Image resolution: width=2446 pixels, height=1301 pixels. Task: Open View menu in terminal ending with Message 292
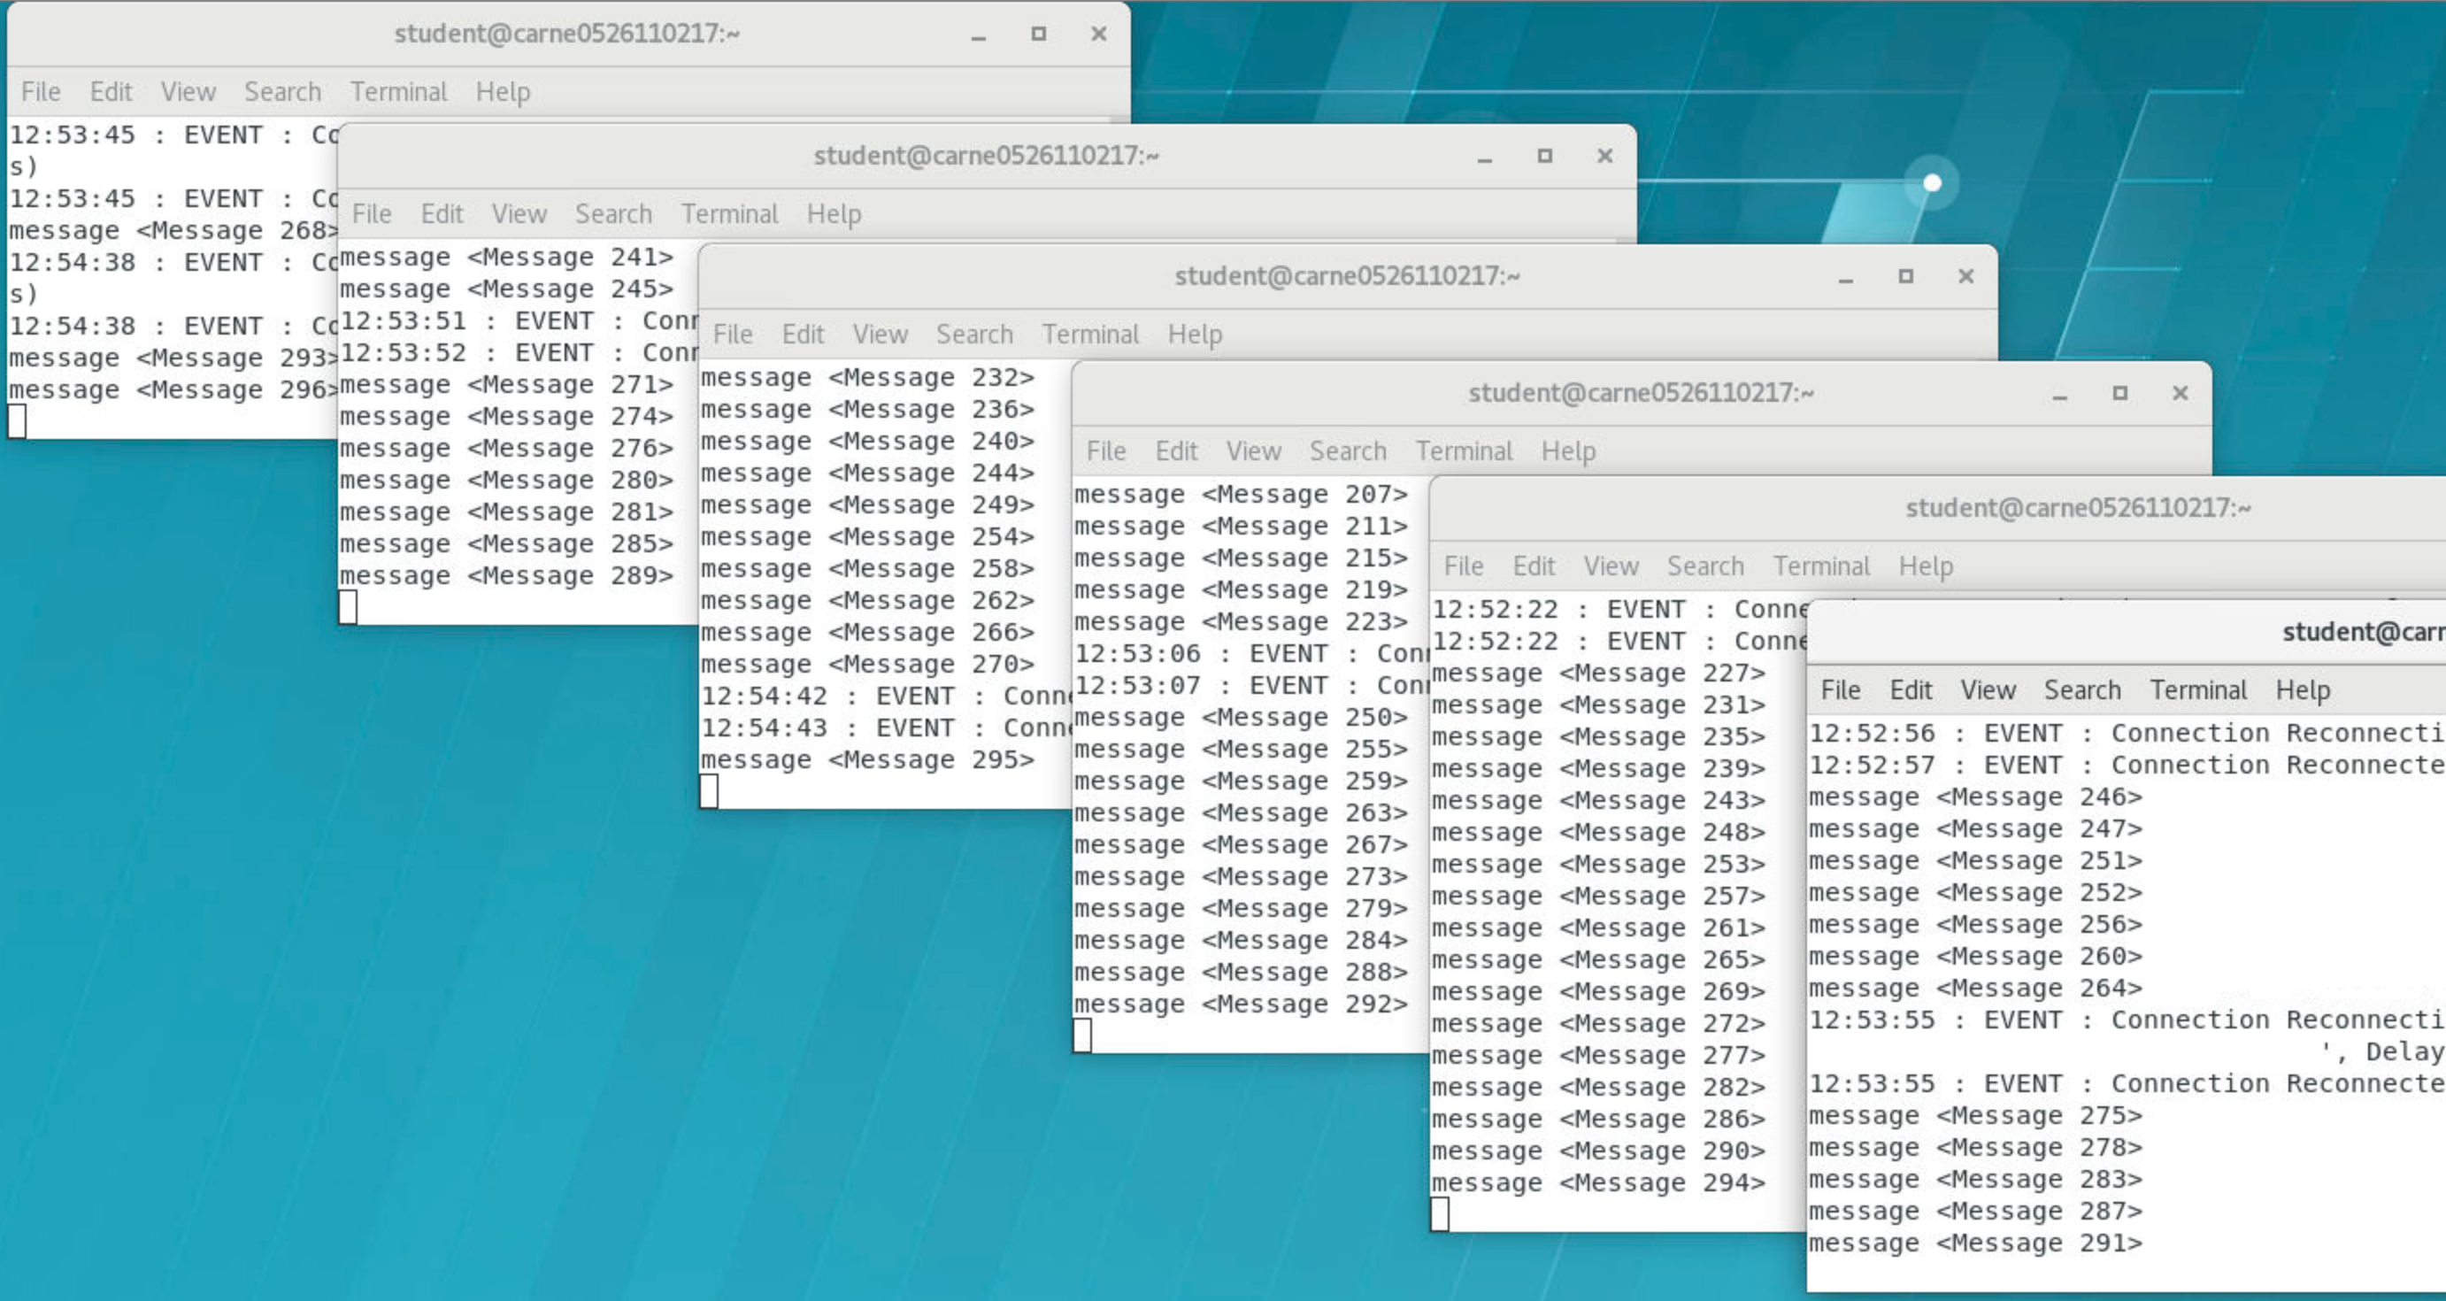1253,451
